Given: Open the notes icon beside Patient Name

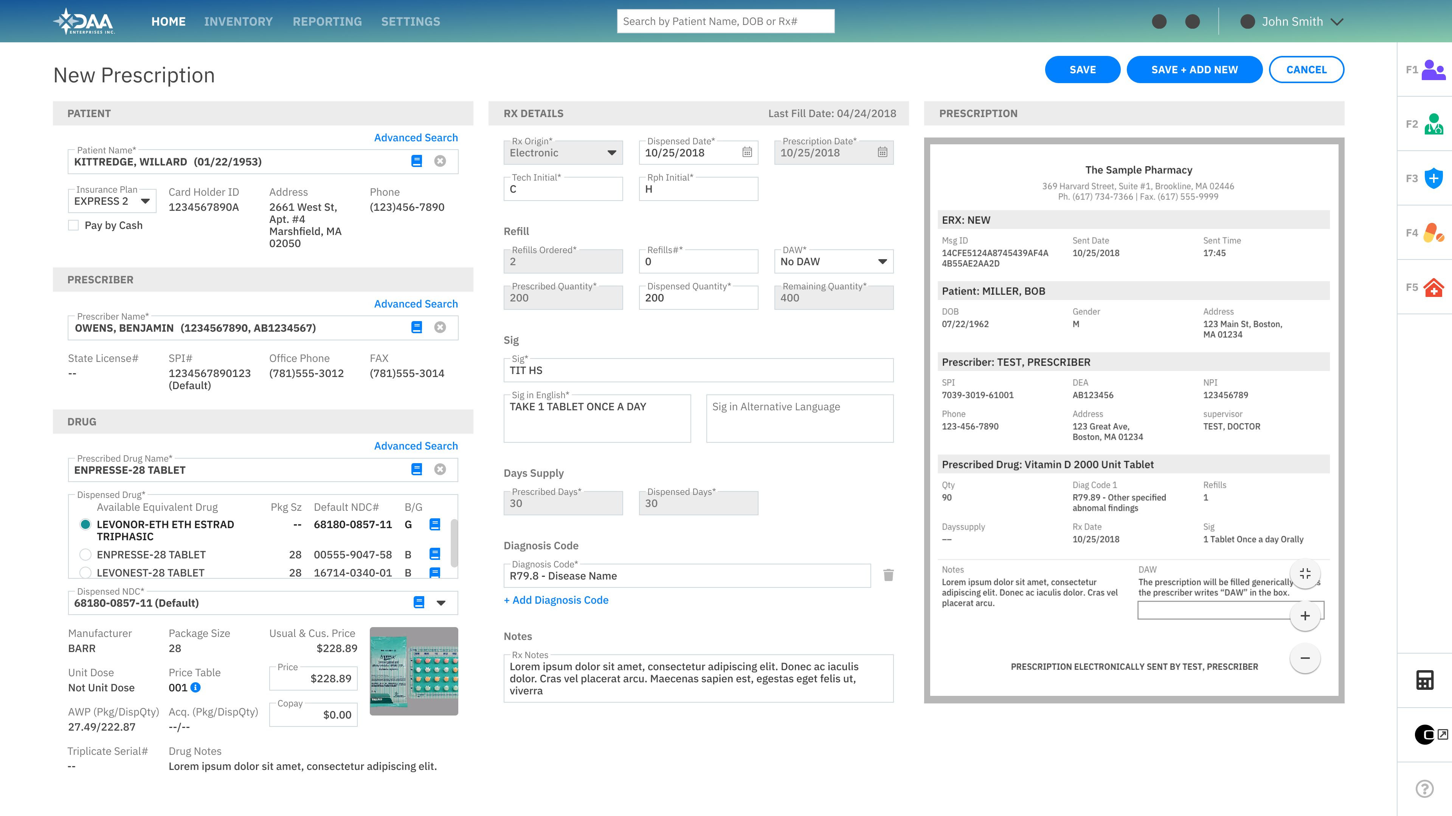Looking at the screenshot, I should tap(417, 161).
